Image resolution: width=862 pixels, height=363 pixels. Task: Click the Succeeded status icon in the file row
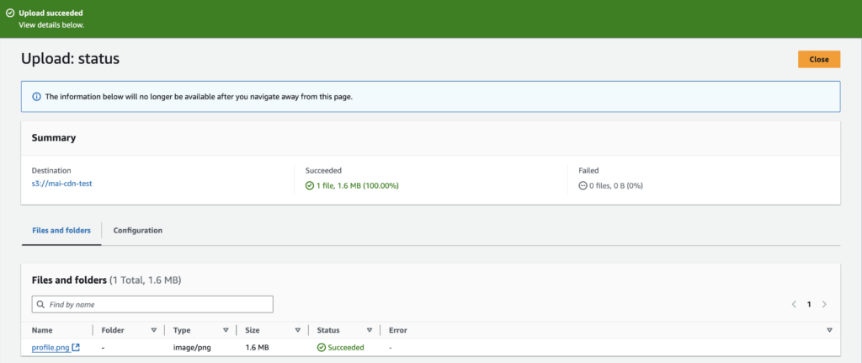(322, 347)
